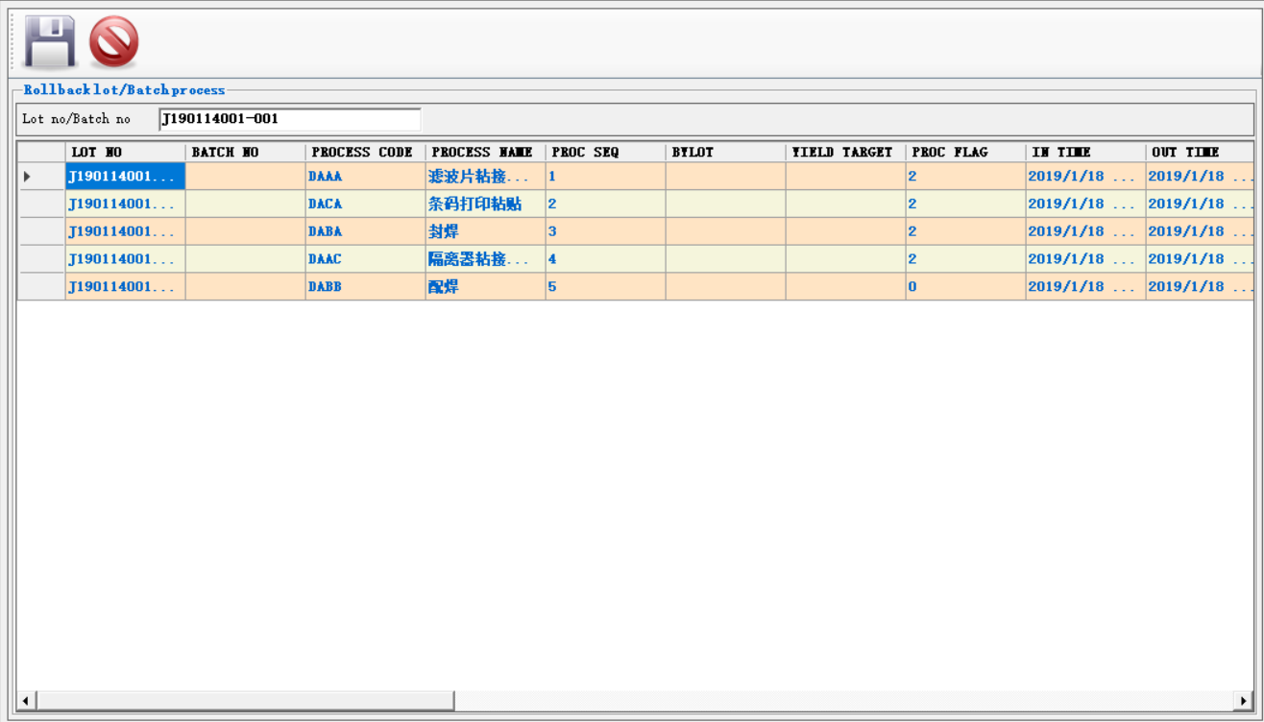Click the red Cancel icon
Image resolution: width=1264 pixels, height=722 pixels.
(x=113, y=42)
